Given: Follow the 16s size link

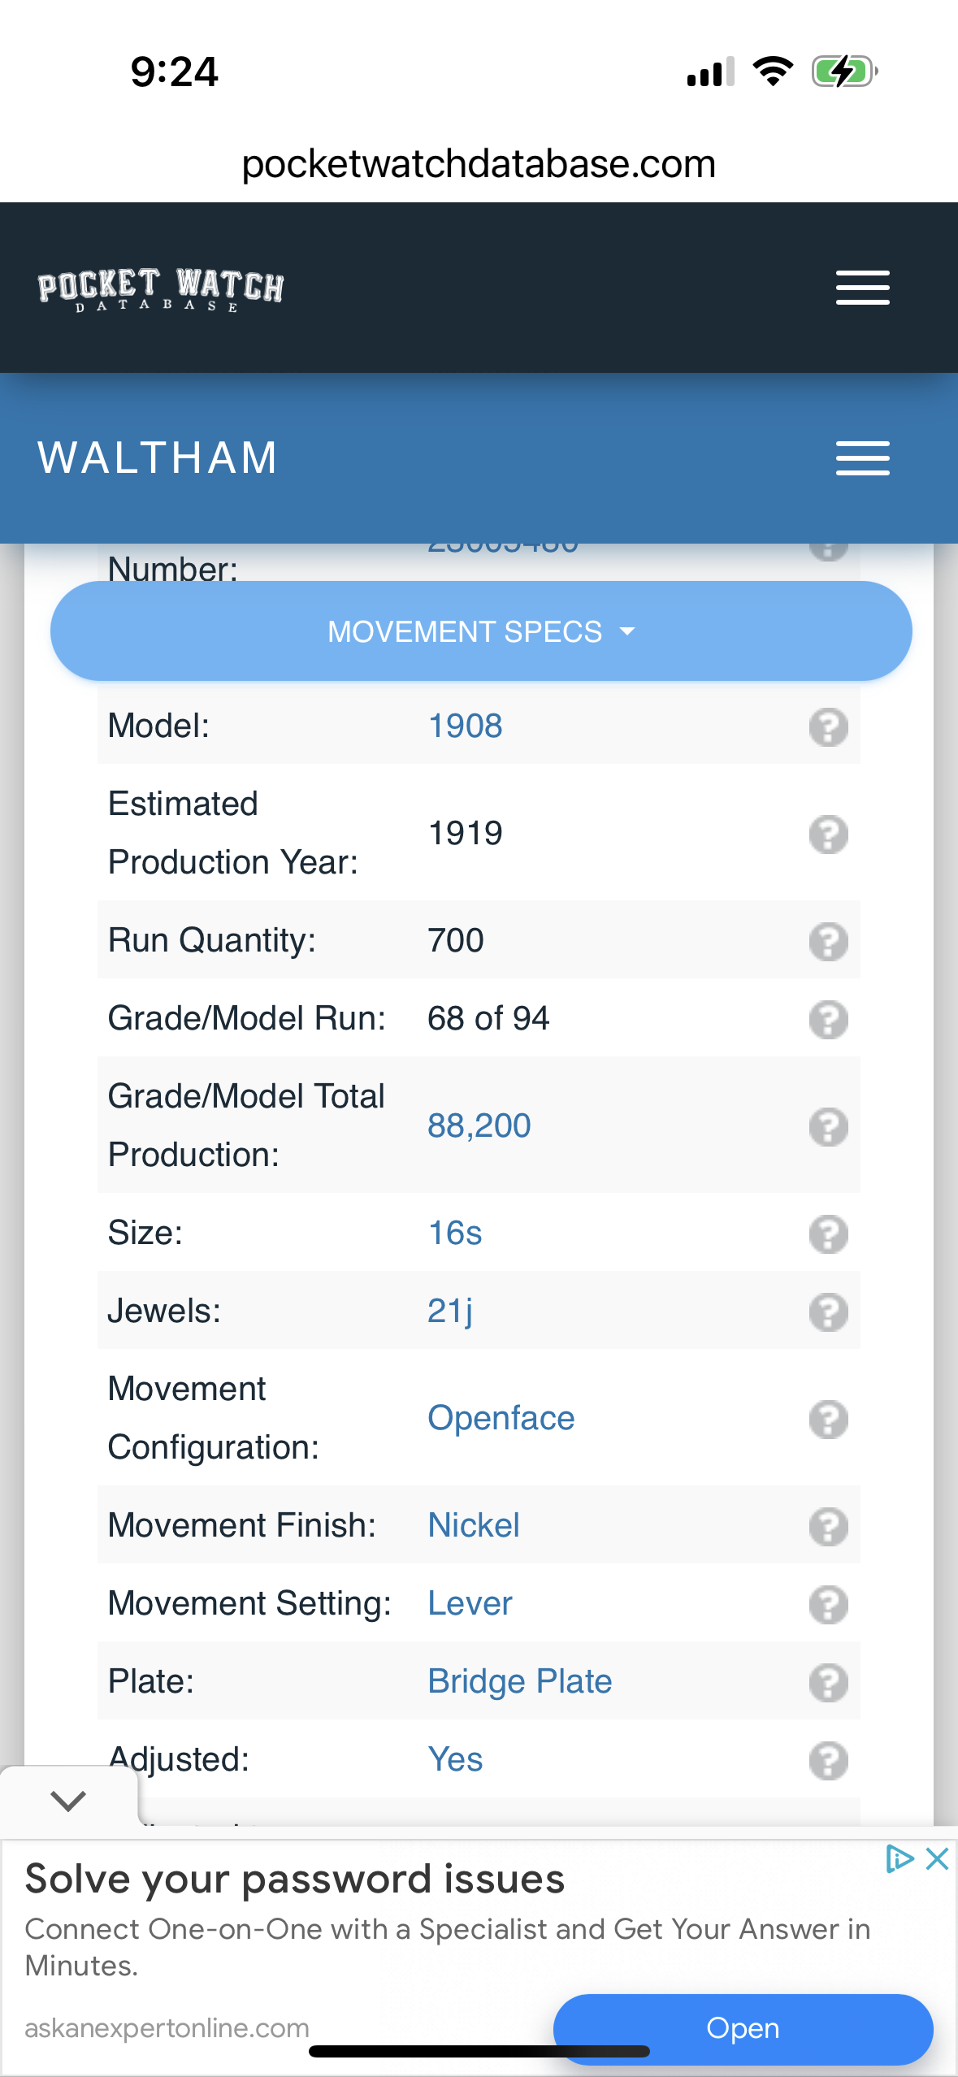Looking at the screenshot, I should [x=455, y=1234].
